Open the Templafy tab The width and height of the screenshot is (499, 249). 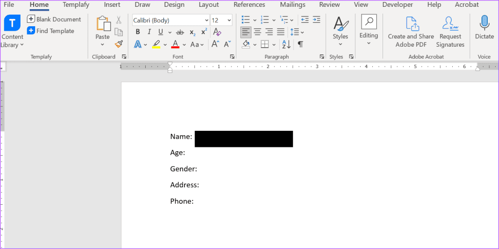tap(76, 5)
